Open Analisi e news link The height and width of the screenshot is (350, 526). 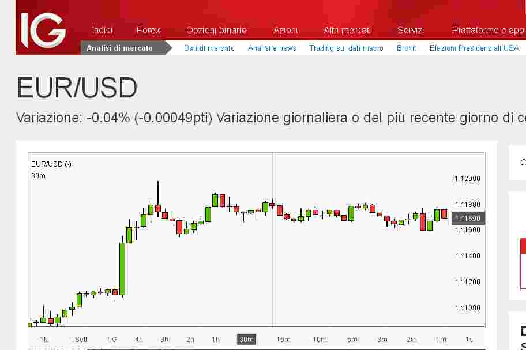(x=272, y=48)
